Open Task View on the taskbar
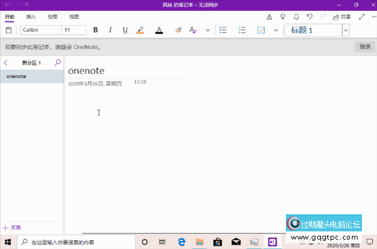This screenshot has height=249, width=377. [x=163, y=242]
